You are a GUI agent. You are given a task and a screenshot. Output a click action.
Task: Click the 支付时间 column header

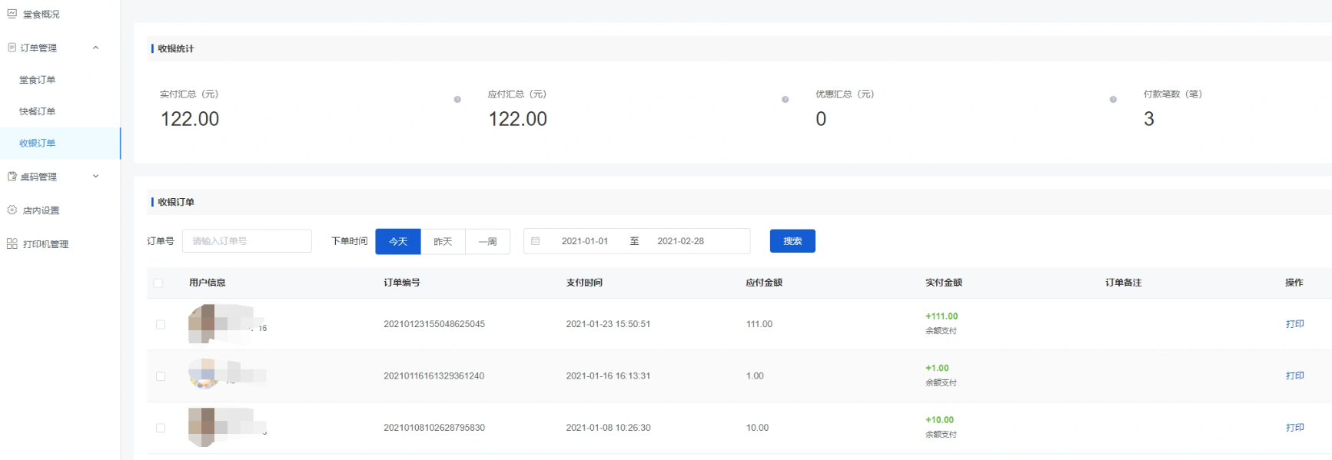(584, 283)
